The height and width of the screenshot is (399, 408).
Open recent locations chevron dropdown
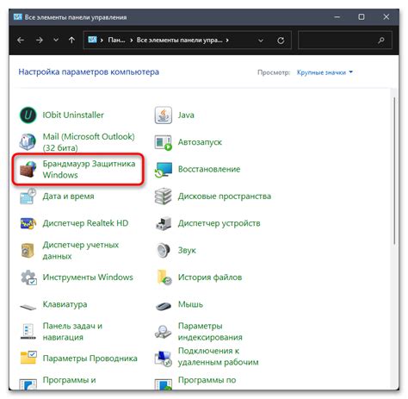pos(56,40)
